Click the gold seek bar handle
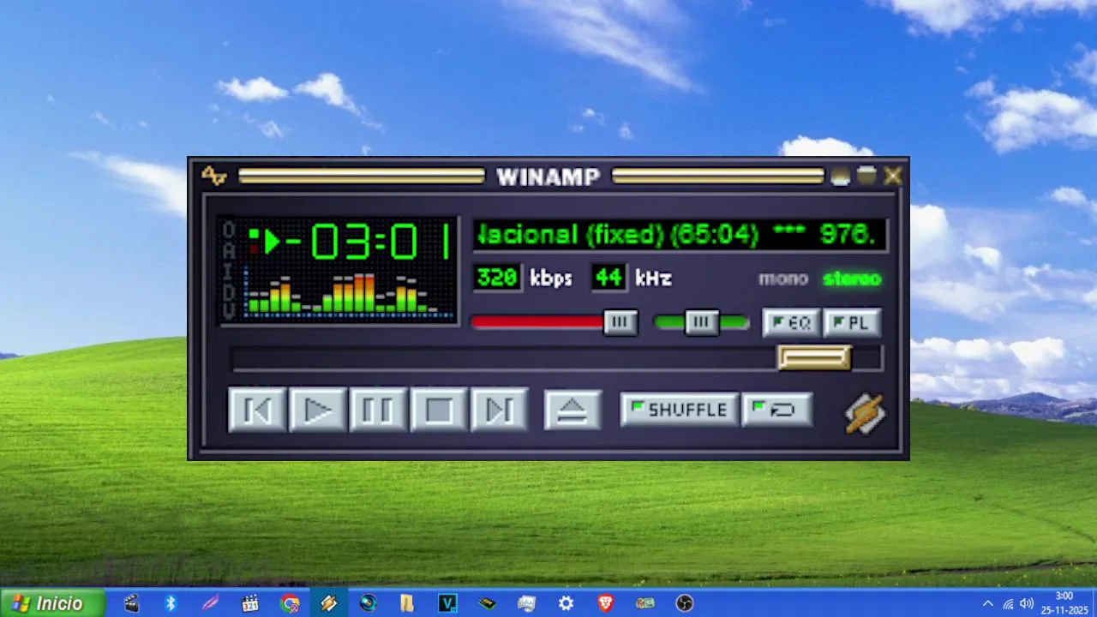1097x617 pixels. (x=814, y=357)
